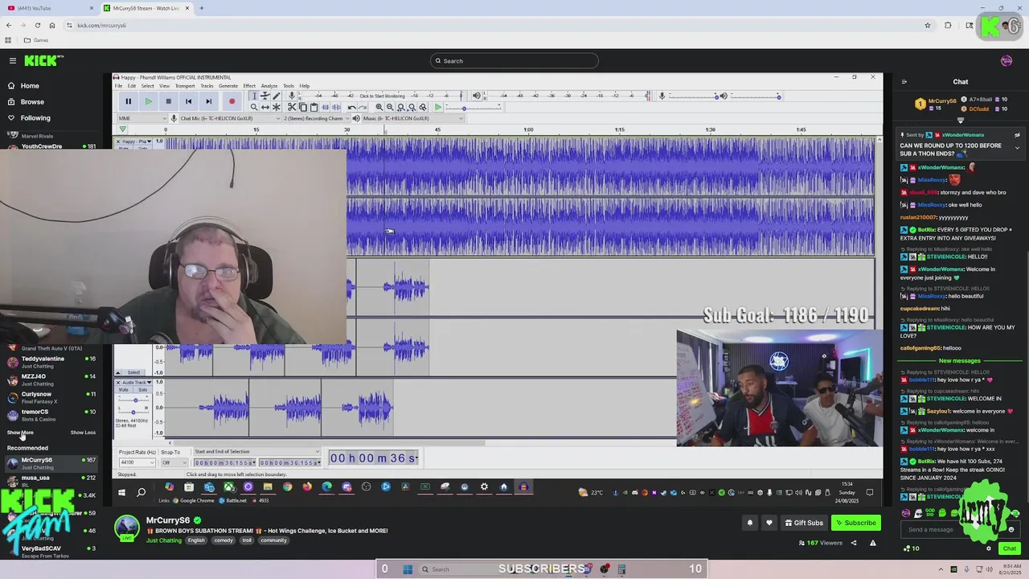Open the Analyze menu

click(x=269, y=86)
